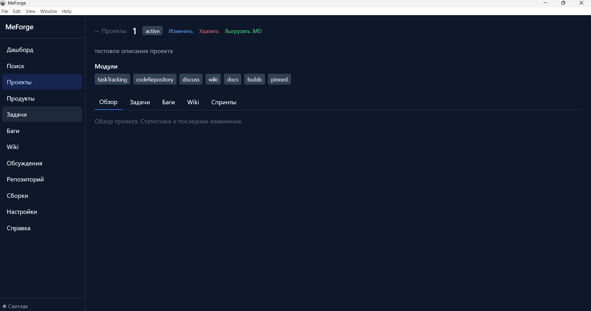Click Изменить to edit the project
Viewport: 591px width, 311px height.
click(x=181, y=31)
